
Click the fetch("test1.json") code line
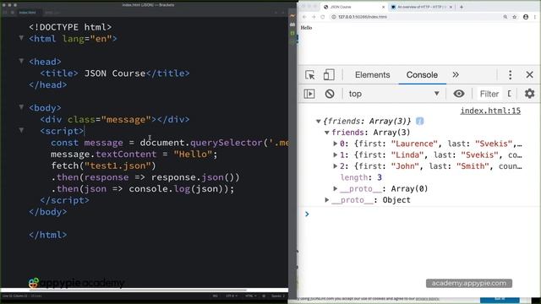103,166
